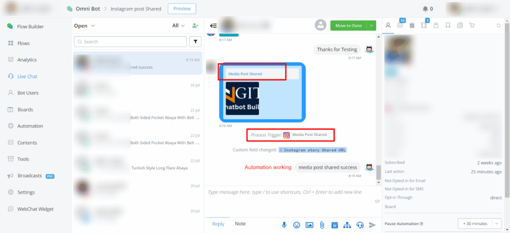The height and width of the screenshot is (233, 510).
Task: Open the emoji picker in composer
Action: tap(297, 225)
